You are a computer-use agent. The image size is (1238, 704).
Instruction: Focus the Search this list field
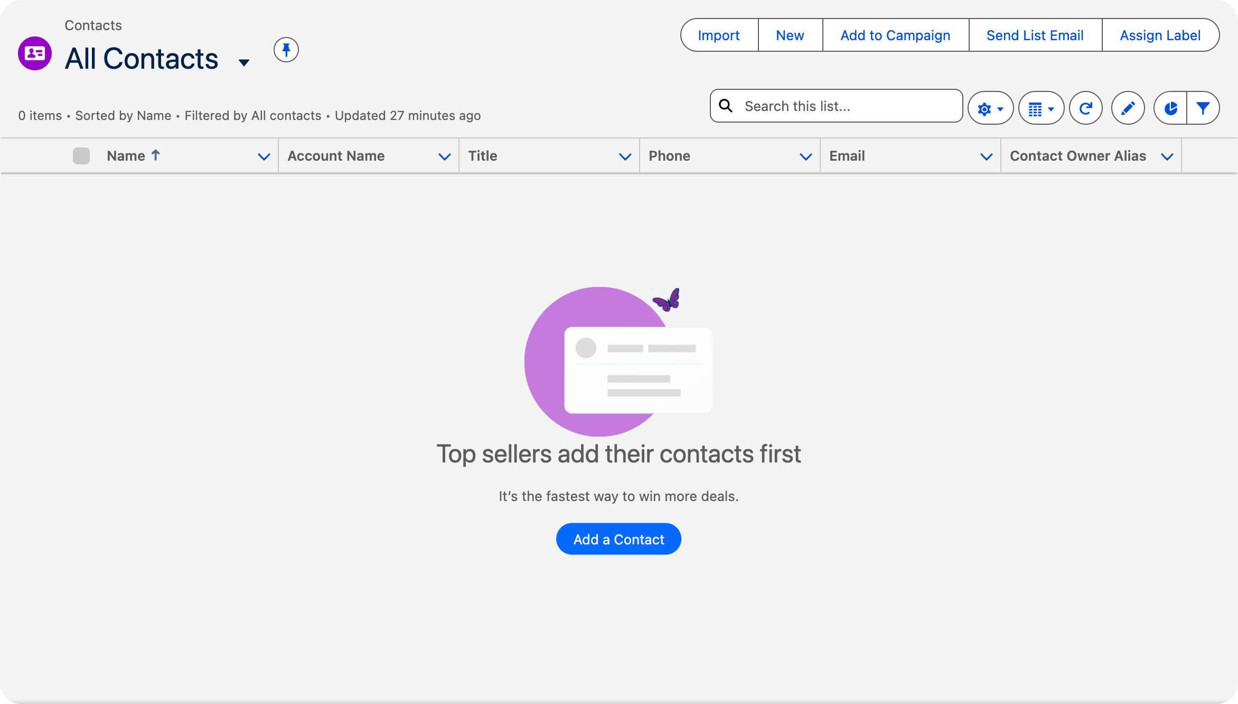837,106
